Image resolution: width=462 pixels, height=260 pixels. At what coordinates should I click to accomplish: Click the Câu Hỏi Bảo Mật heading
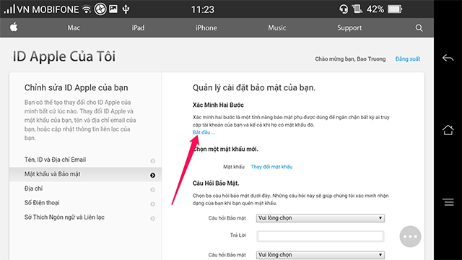(x=216, y=183)
